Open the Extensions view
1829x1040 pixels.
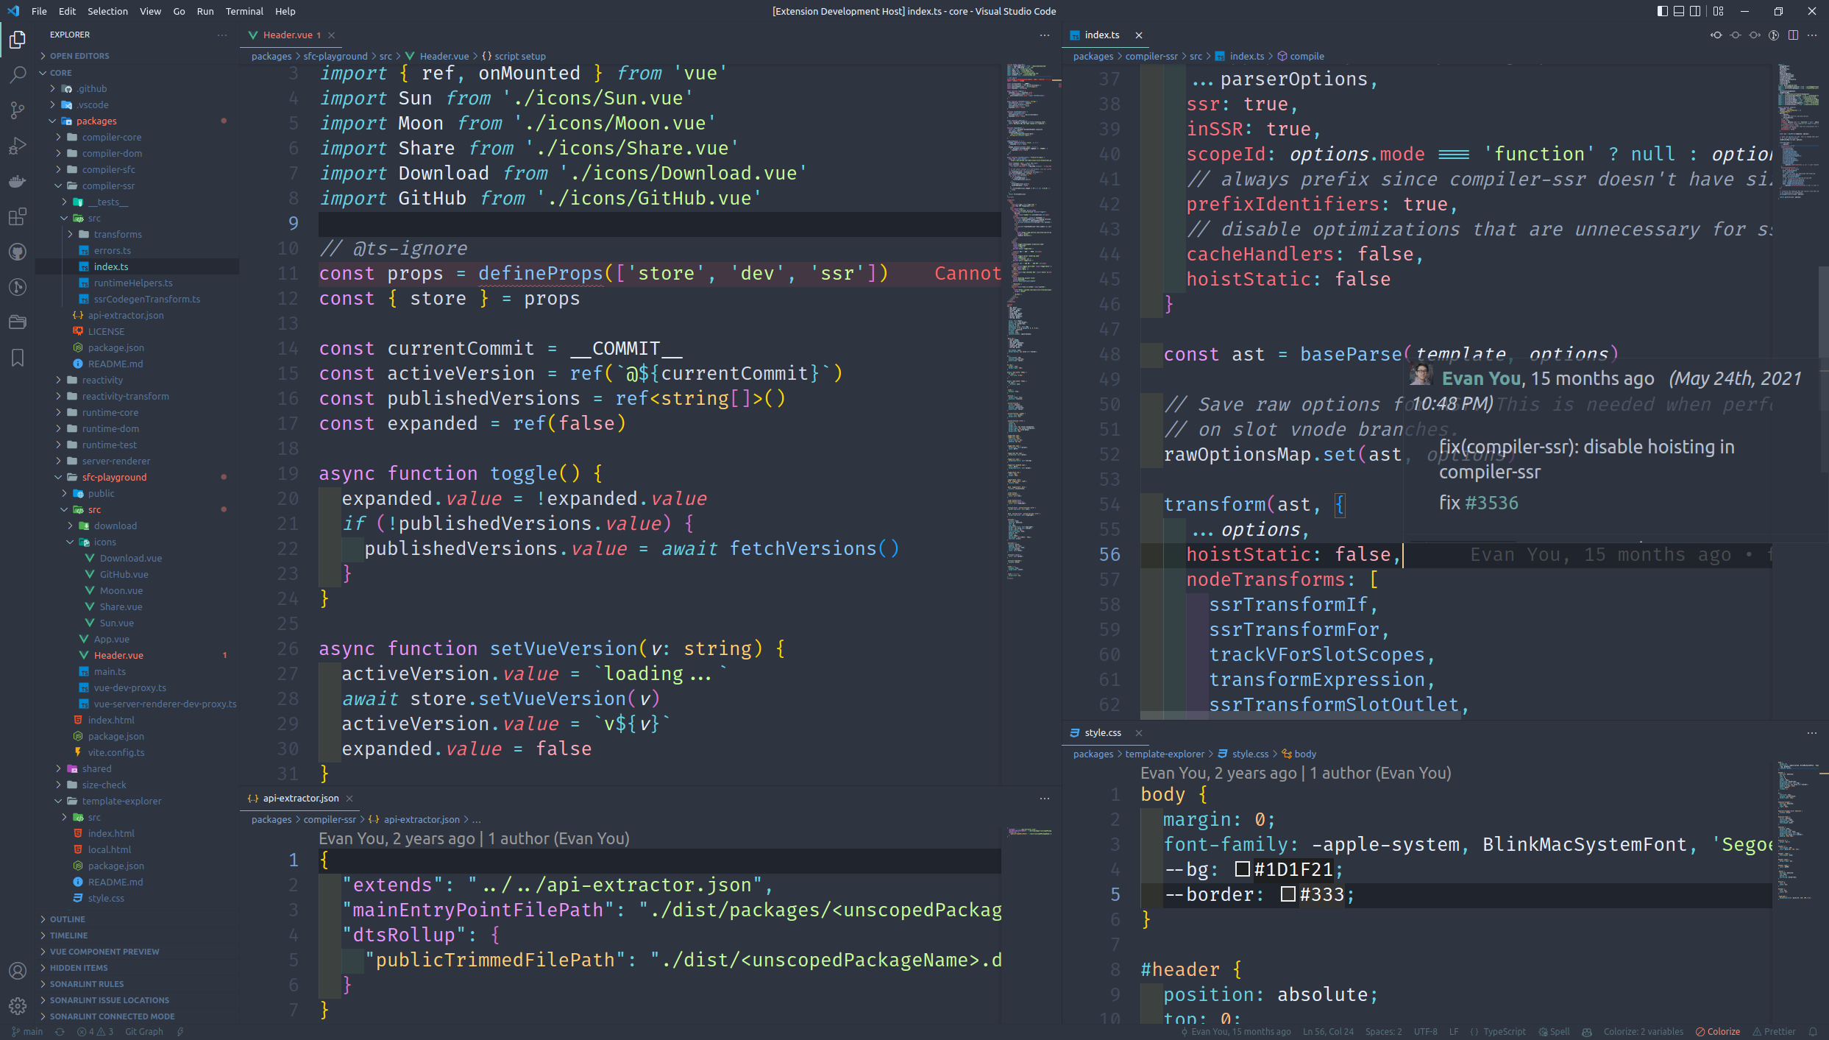[18, 216]
